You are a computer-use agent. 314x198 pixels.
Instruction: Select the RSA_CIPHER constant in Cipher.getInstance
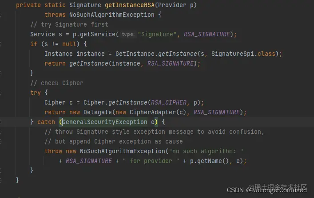[x=169, y=102]
